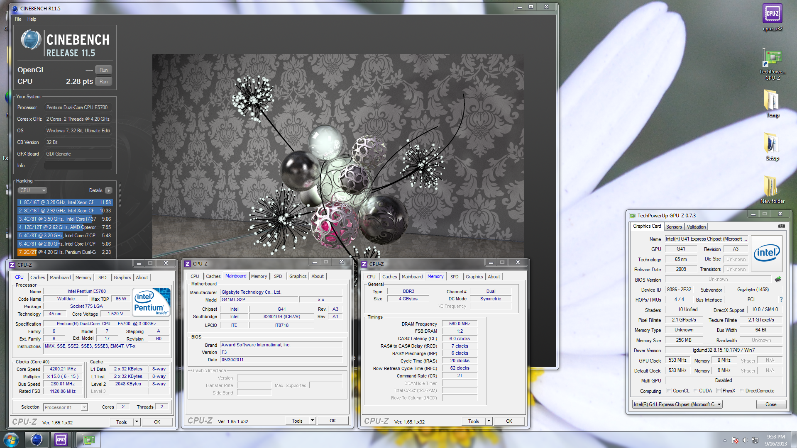The width and height of the screenshot is (797, 448).
Task: Open the Setup folder on desktop
Action: coord(772,146)
